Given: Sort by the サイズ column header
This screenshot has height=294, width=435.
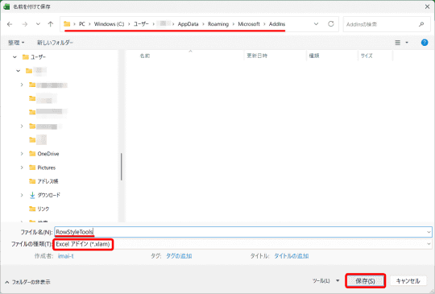Looking at the screenshot, I should 367,56.
